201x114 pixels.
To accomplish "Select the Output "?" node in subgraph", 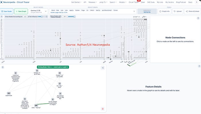I will point(37,71).
